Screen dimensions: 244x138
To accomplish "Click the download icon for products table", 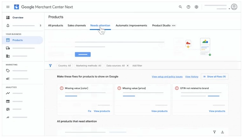I will click(x=222, y=132).
